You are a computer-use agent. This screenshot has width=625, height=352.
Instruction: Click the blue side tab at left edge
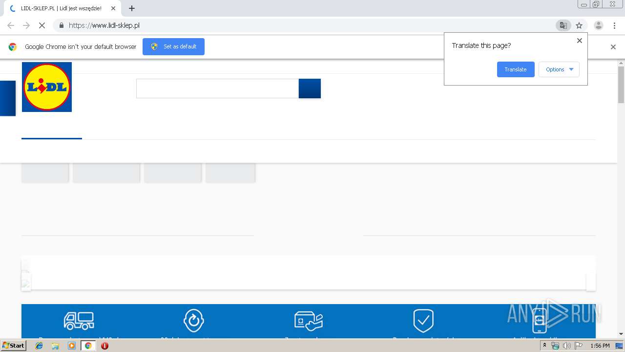(8, 98)
